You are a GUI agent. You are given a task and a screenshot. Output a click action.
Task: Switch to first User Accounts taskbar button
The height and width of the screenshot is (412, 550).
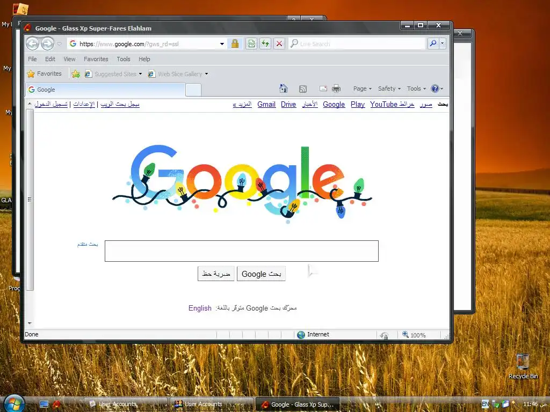point(126,404)
